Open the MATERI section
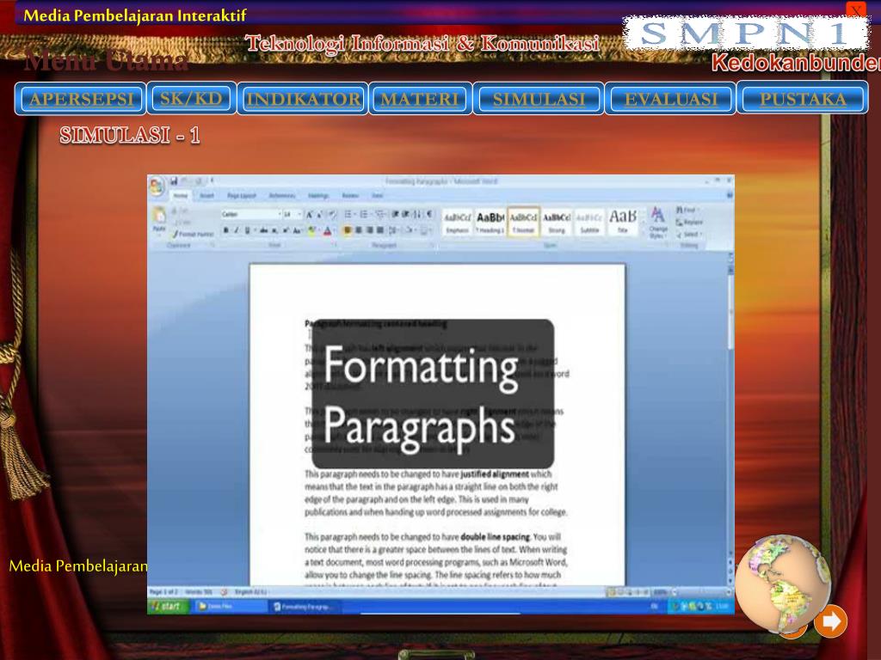This screenshot has width=881, height=660. [420, 99]
